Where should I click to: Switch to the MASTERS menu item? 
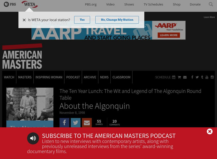coord(25,77)
